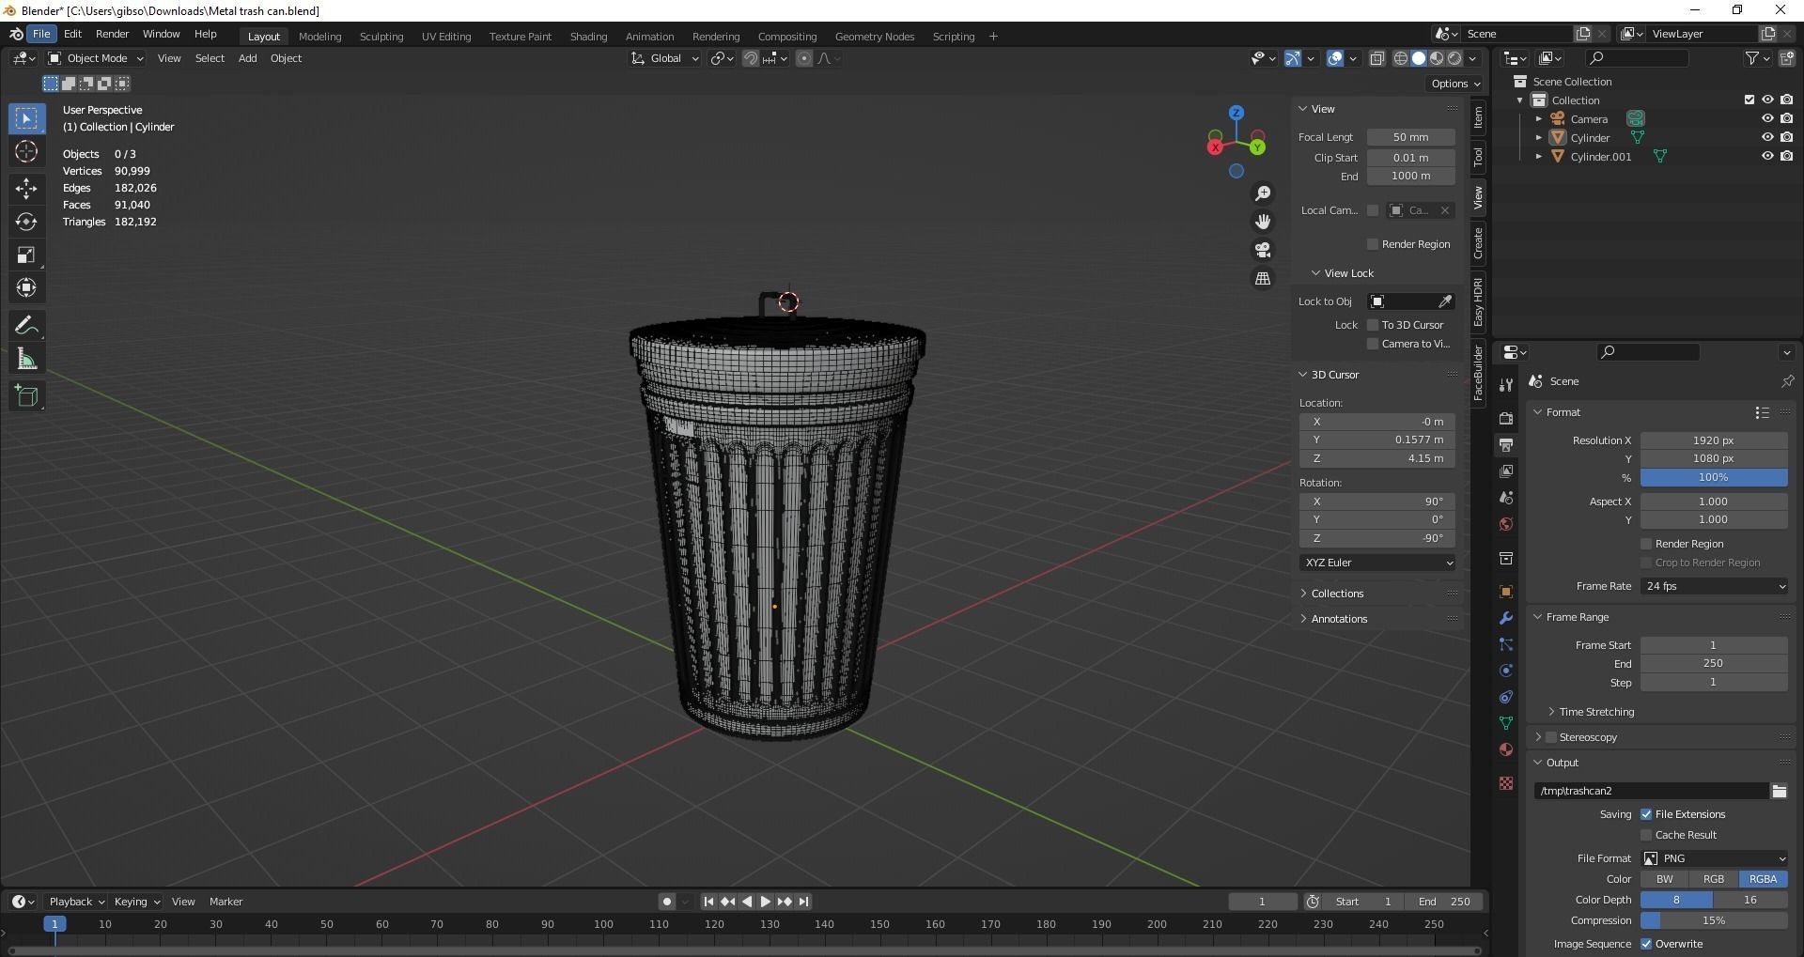Viewport: 1804px width, 957px height.
Task: Open the Edit menu
Action: (x=72, y=34)
